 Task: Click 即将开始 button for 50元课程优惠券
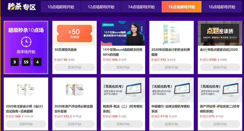(74, 67)
